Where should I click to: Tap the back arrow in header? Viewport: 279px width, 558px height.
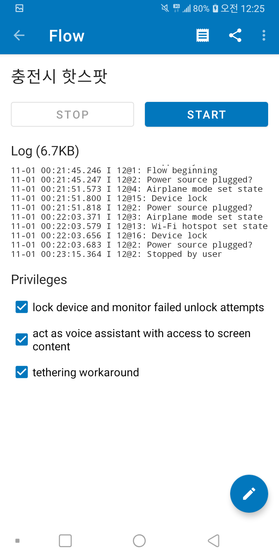[x=19, y=36]
